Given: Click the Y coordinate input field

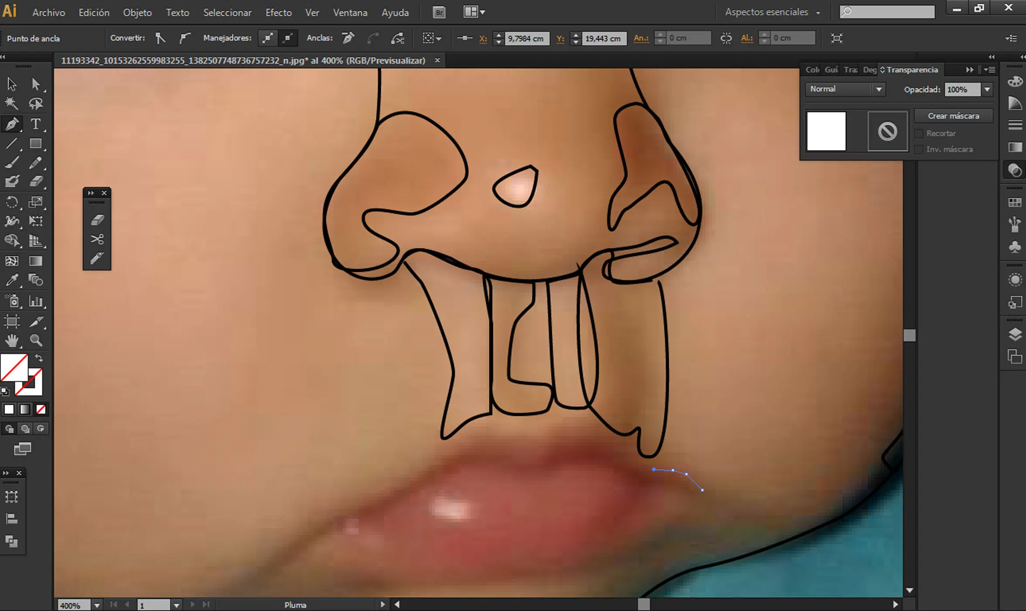Looking at the screenshot, I should point(605,38).
